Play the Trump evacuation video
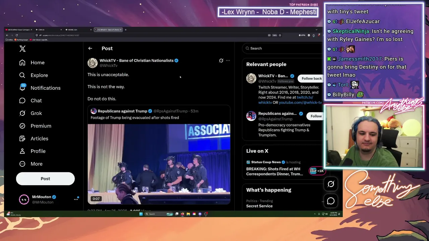This screenshot has width=429, height=241. 159,164
